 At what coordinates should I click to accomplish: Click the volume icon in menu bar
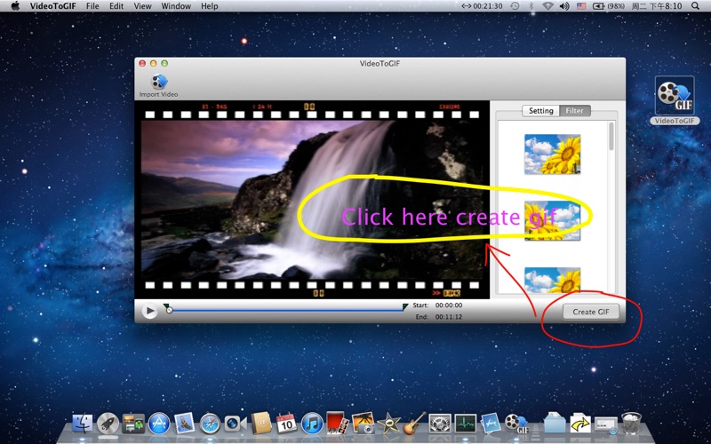coord(564,6)
